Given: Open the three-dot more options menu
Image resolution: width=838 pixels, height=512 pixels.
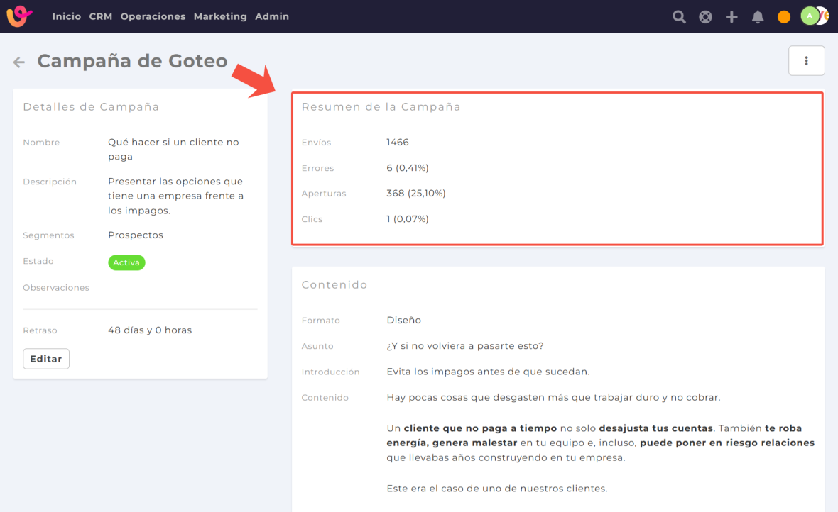Looking at the screenshot, I should (806, 61).
